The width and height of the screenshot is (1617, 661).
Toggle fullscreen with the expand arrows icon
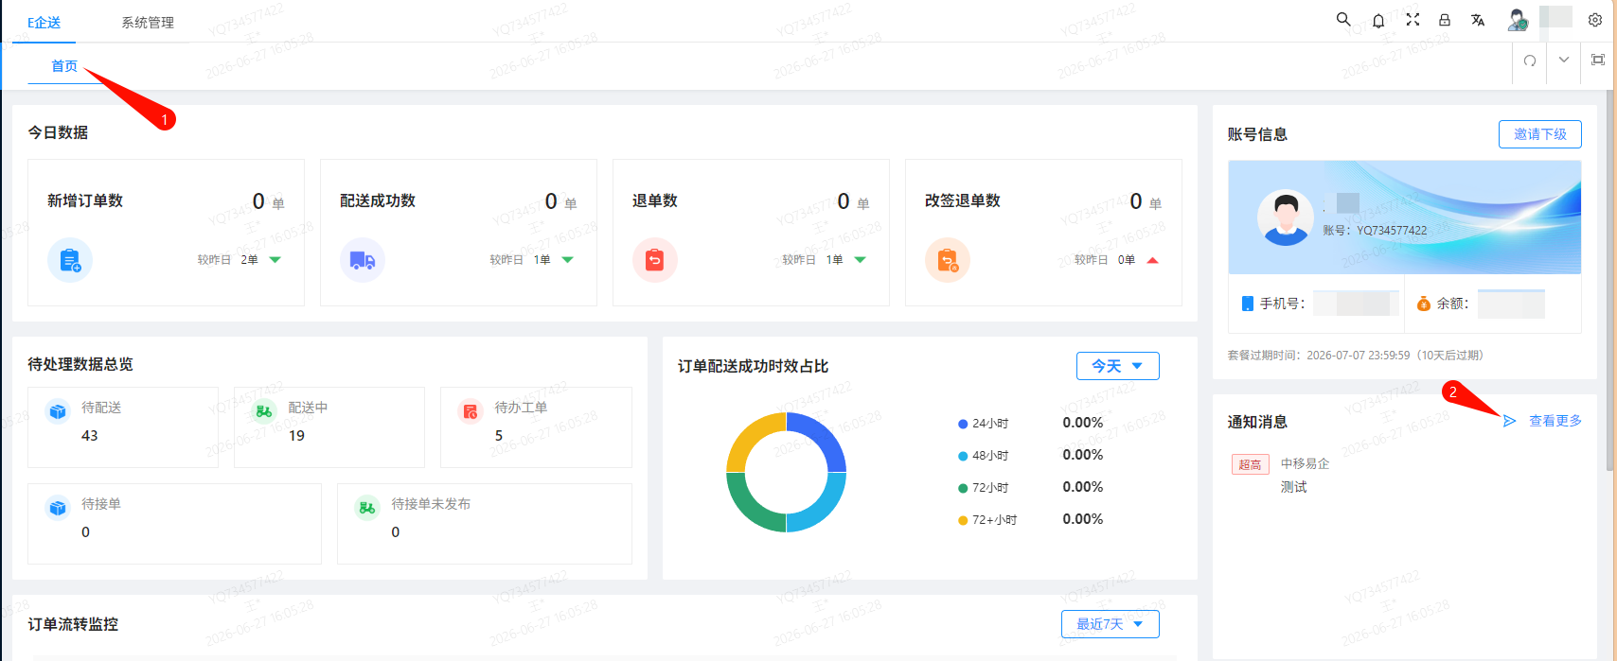pos(1413,19)
